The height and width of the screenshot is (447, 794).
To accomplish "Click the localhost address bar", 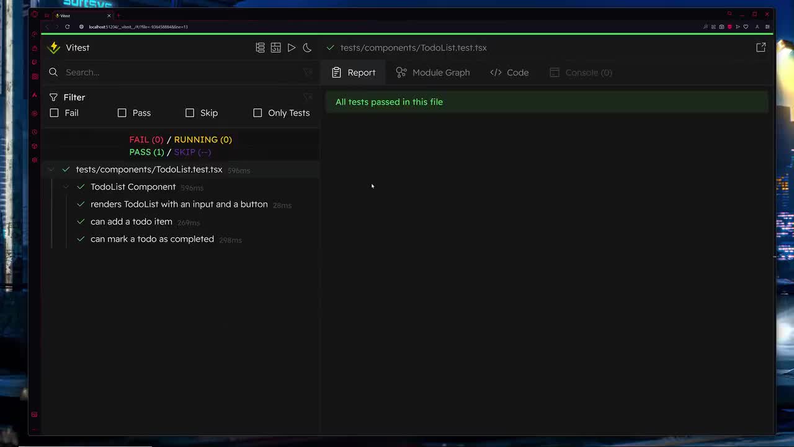I will tap(138, 27).
